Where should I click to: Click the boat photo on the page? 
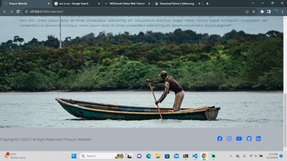[142, 72]
